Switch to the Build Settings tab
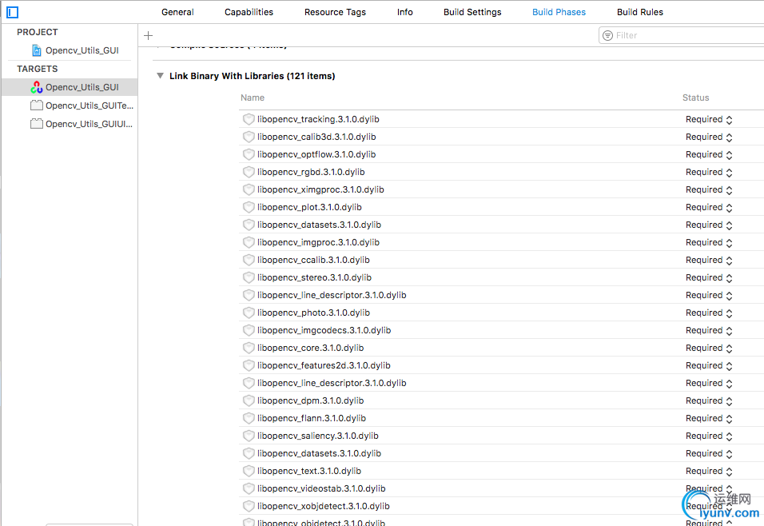This screenshot has width=764, height=526. (472, 12)
